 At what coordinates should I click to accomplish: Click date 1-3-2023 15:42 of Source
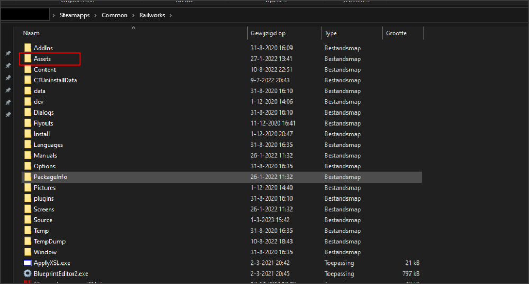click(270, 220)
